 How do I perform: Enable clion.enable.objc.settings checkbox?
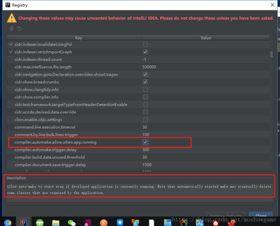(x=145, y=119)
